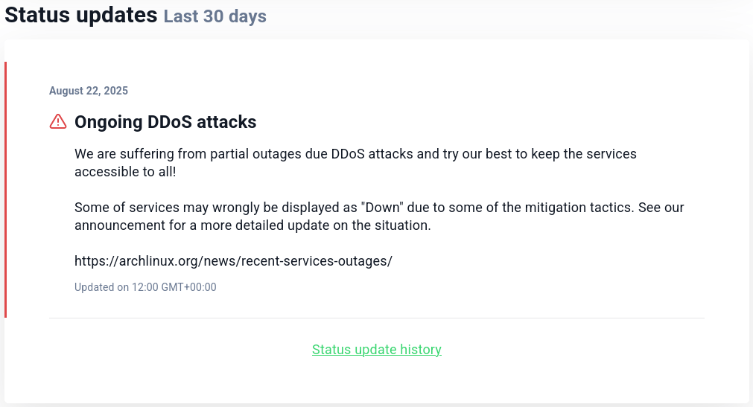Click the August 22, 2025 date label
The image size is (753, 407).
tap(89, 91)
